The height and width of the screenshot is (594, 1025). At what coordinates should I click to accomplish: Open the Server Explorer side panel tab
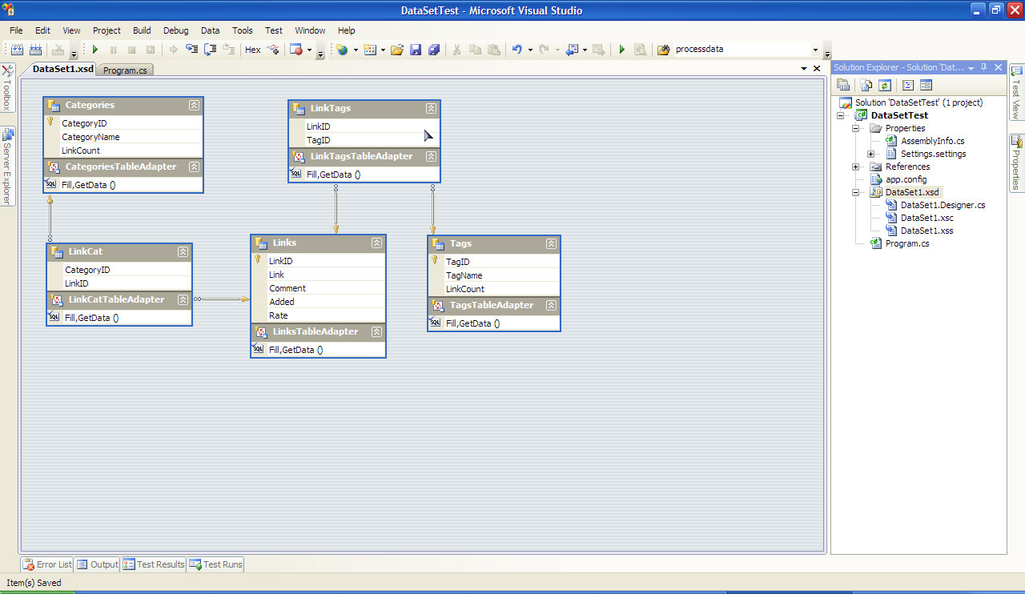click(7, 166)
